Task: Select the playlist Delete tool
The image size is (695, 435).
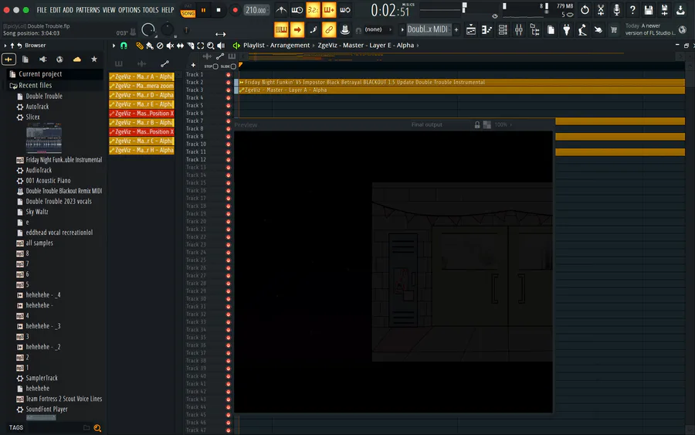Action: (160, 46)
